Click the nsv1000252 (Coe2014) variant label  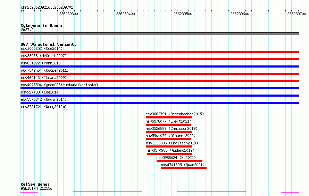pyautogui.click(x=42, y=48)
